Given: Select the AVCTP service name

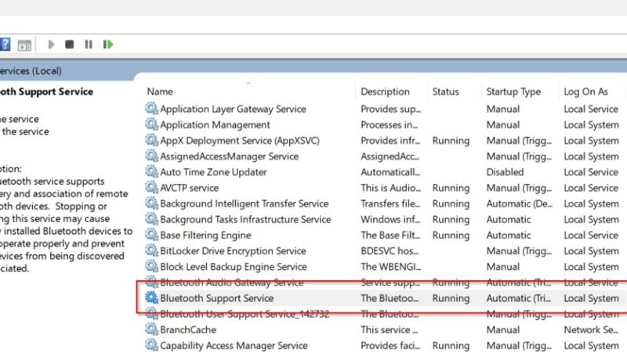Looking at the screenshot, I should 190,188.
